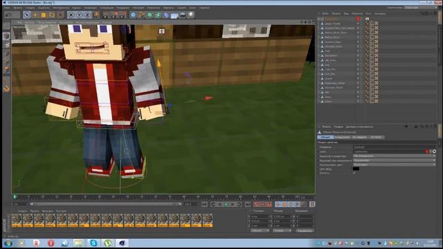Select the first material thumbnail
Image resolution: width=443 pixels, height=249 pixels.
pos(17,220)
